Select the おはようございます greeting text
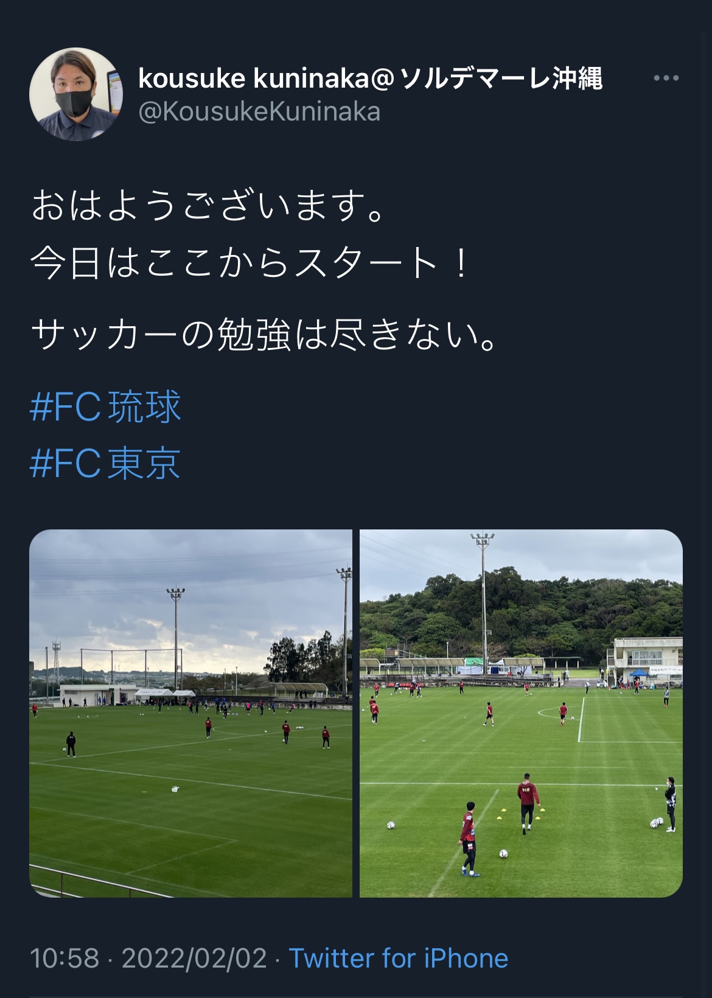Screen dimensions: 712x998 [209, 206]
